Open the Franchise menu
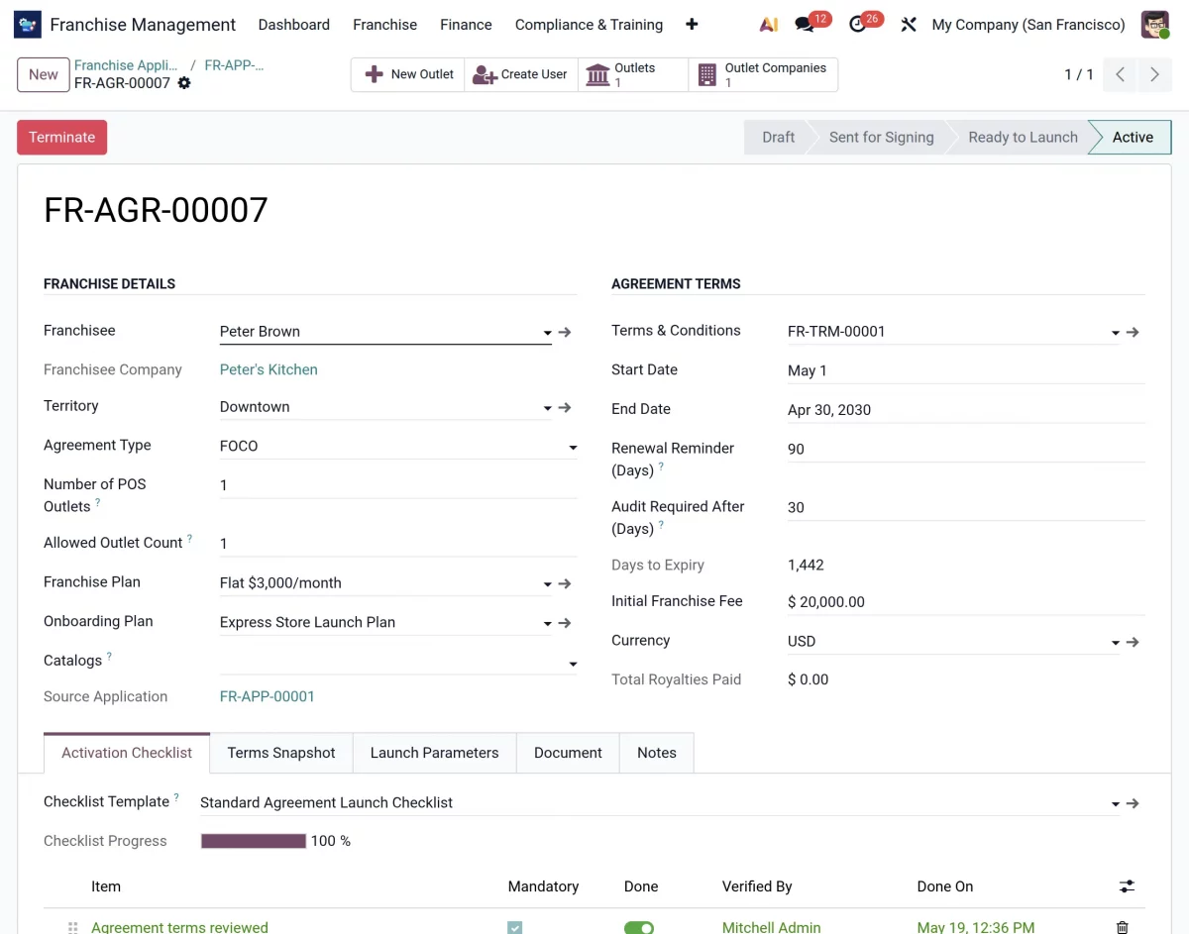This screenshot has height=934, width=1189. click(385, 25)
